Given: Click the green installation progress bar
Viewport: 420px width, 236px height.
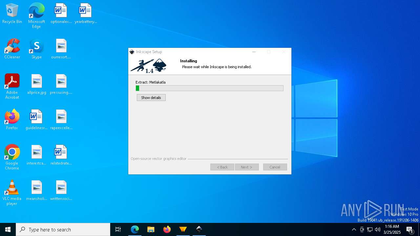Looking at the screenshot, I should tap(210, 88).
